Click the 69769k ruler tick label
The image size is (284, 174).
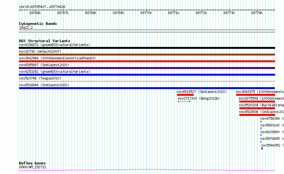coord(118,13)
